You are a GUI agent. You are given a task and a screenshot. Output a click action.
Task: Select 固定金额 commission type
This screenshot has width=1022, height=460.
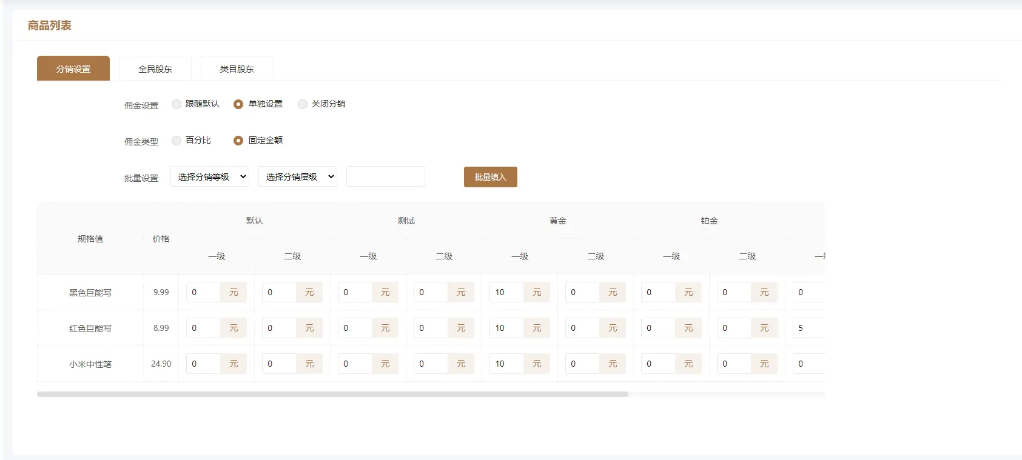pos(238,141)
